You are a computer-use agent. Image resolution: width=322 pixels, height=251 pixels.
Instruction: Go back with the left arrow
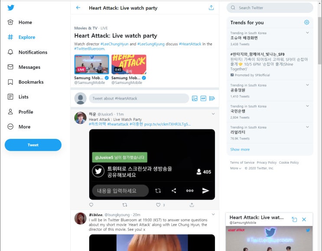tap(78, 8)
